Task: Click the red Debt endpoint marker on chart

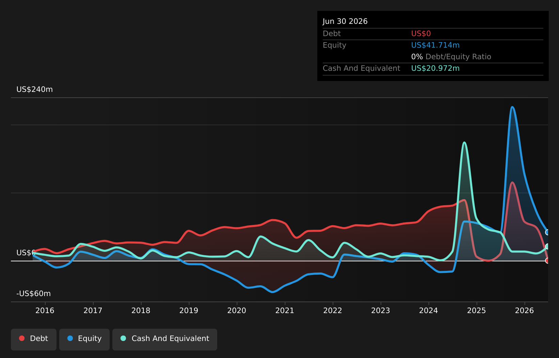Action: point(547,261)
